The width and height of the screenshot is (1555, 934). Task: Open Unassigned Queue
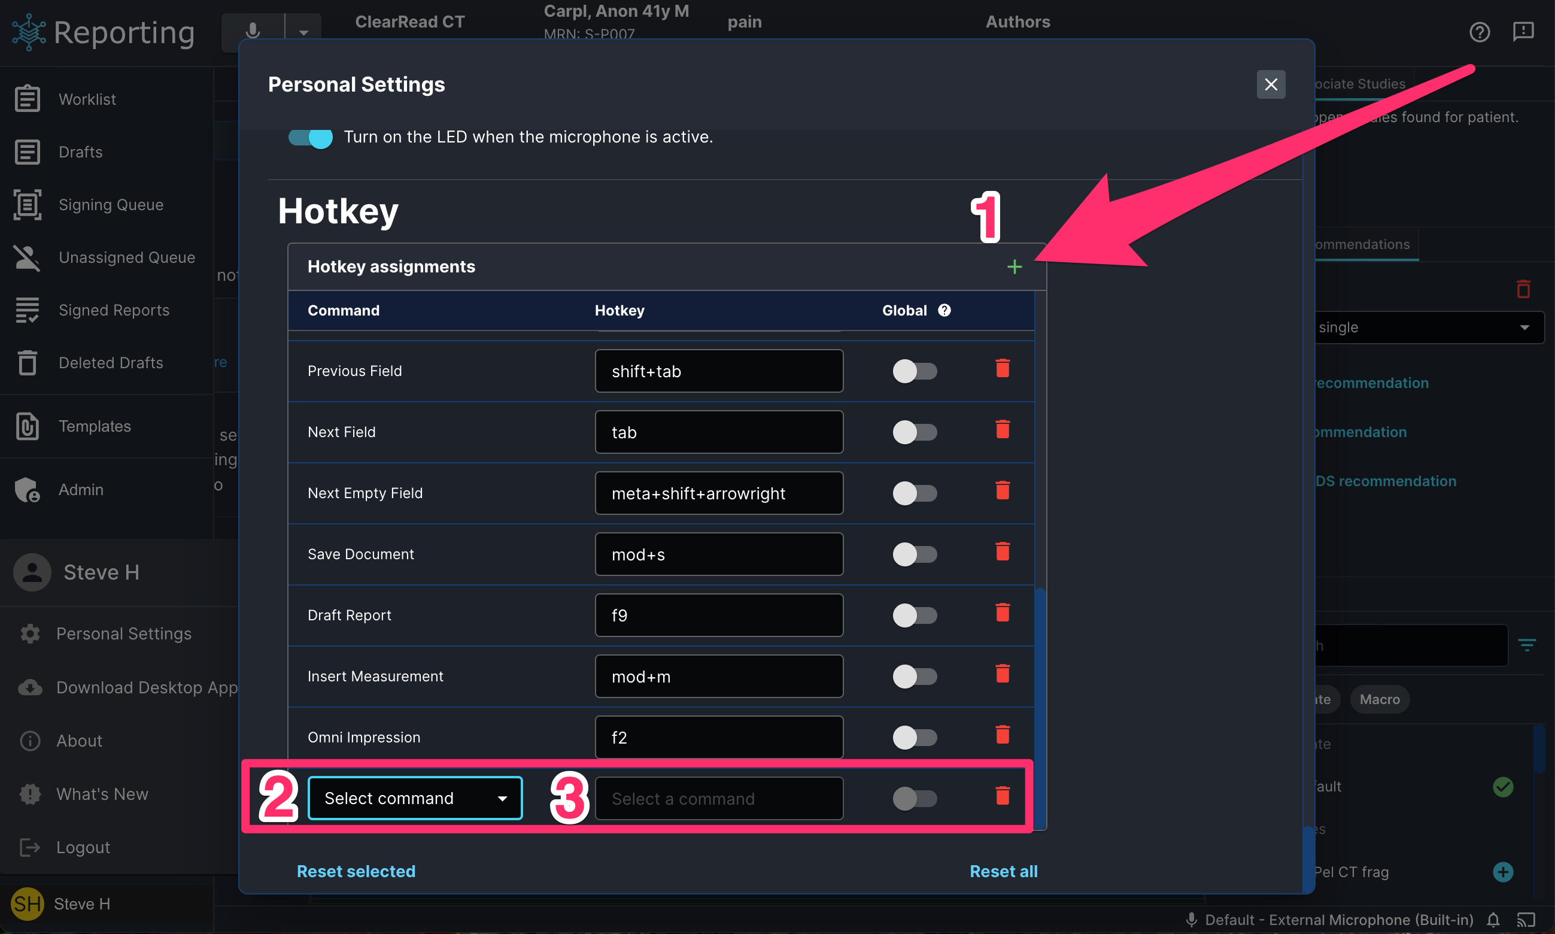click(x=126, y=257)
